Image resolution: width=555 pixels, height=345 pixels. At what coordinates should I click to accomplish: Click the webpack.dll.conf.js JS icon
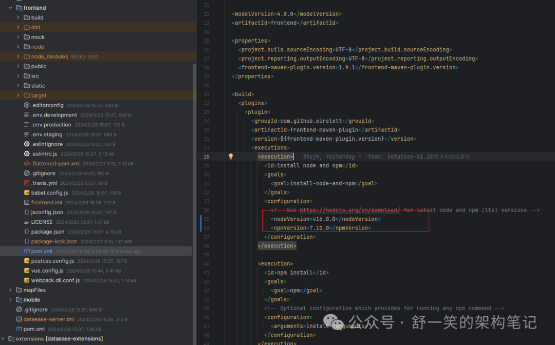coord(27,280)
